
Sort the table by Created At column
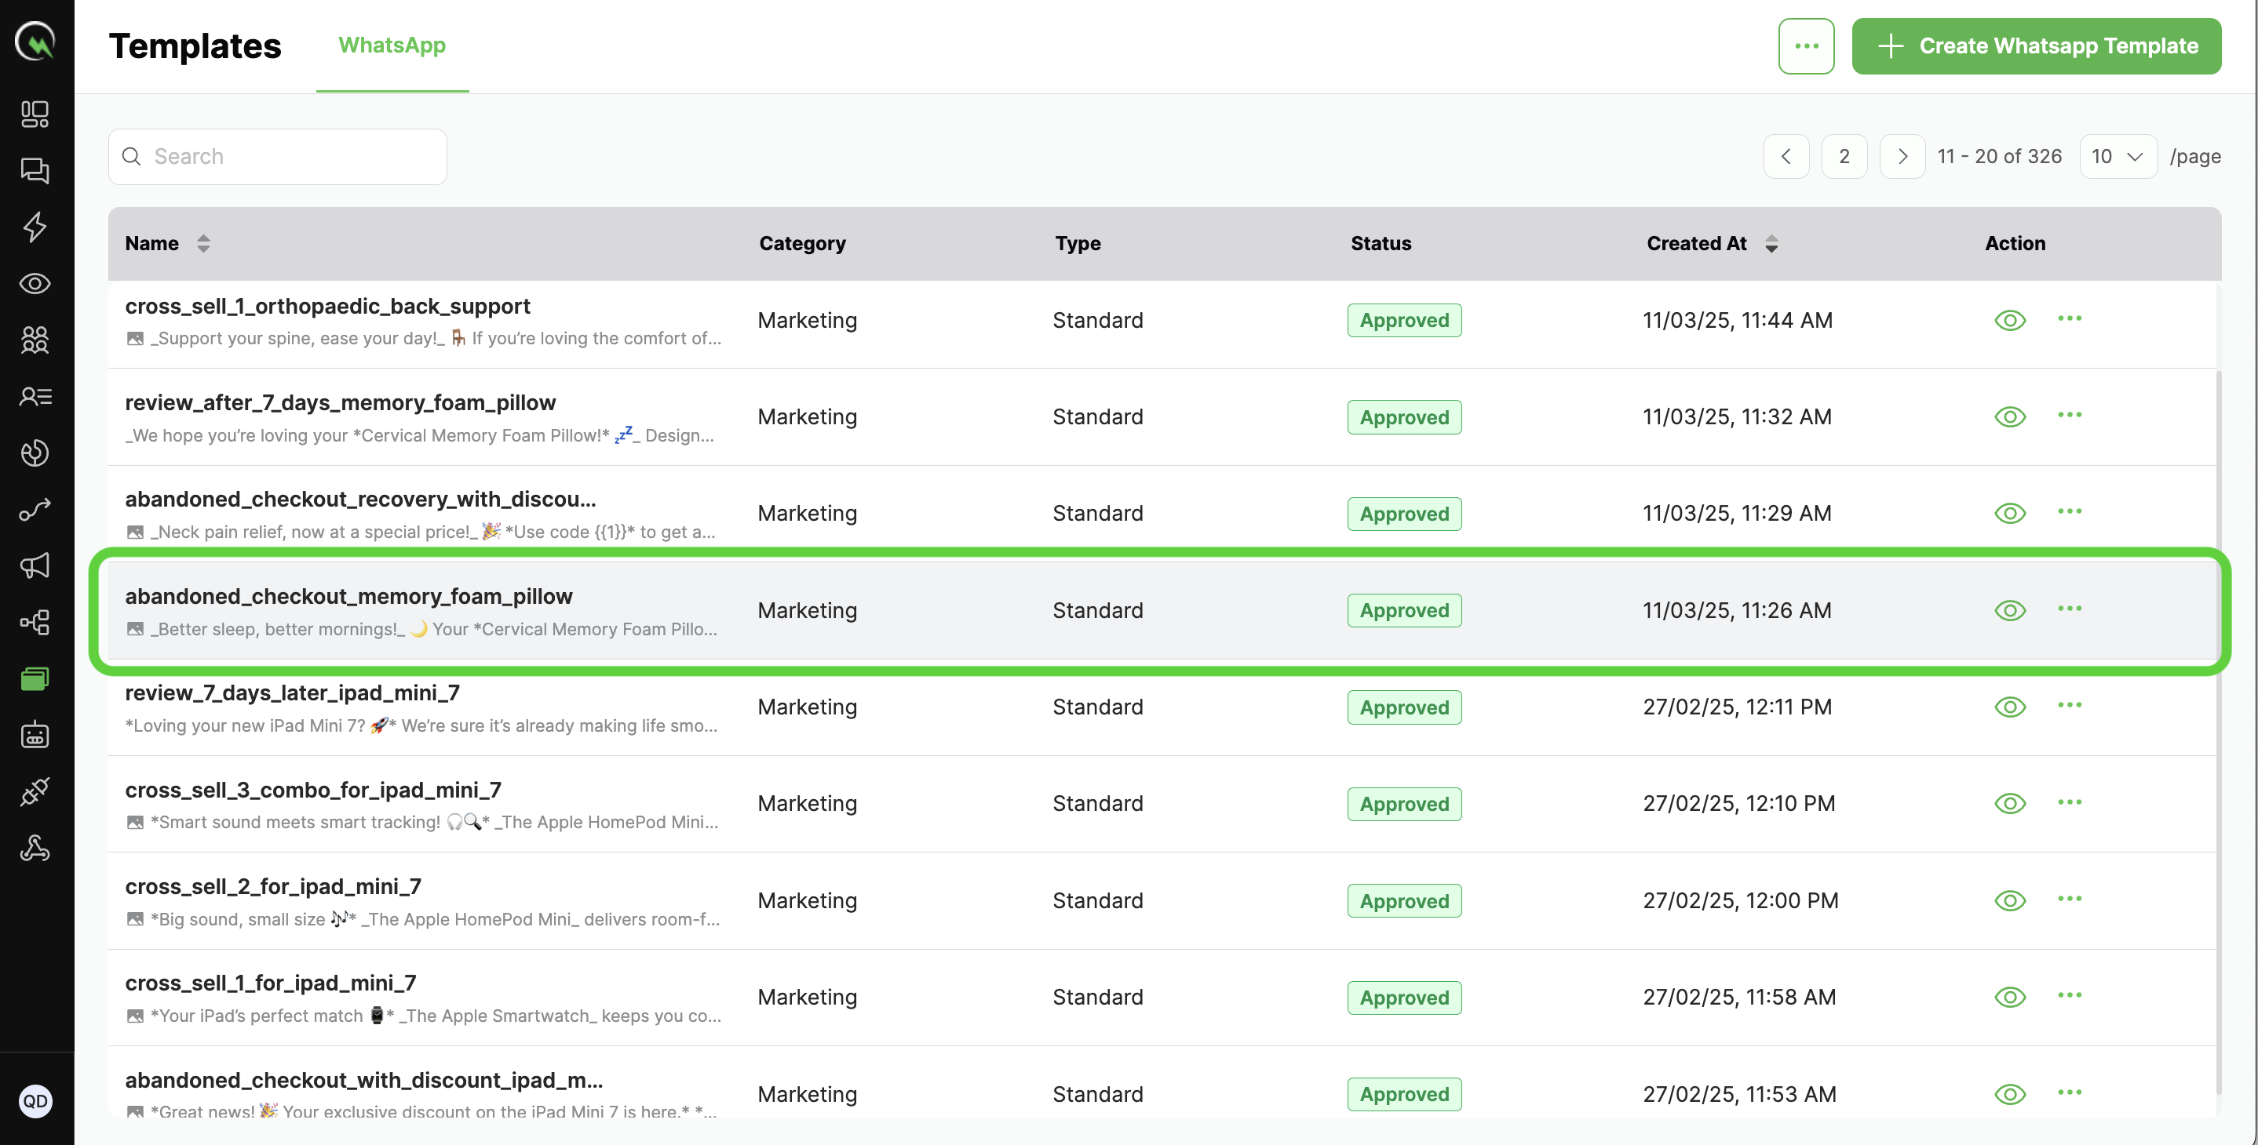(1771, 244)
